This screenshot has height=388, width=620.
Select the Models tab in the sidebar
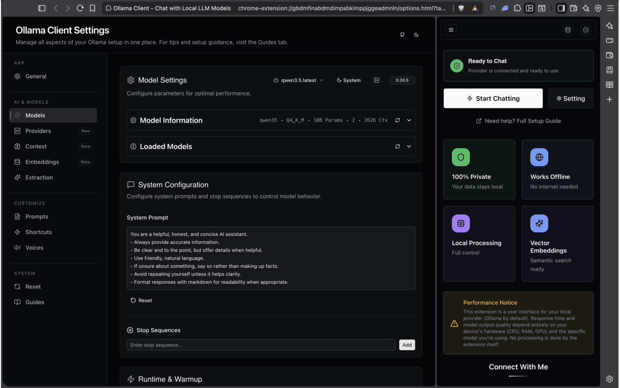53,115
